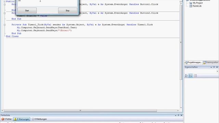Close the Eigenschaften panel

tap(217, 67)
